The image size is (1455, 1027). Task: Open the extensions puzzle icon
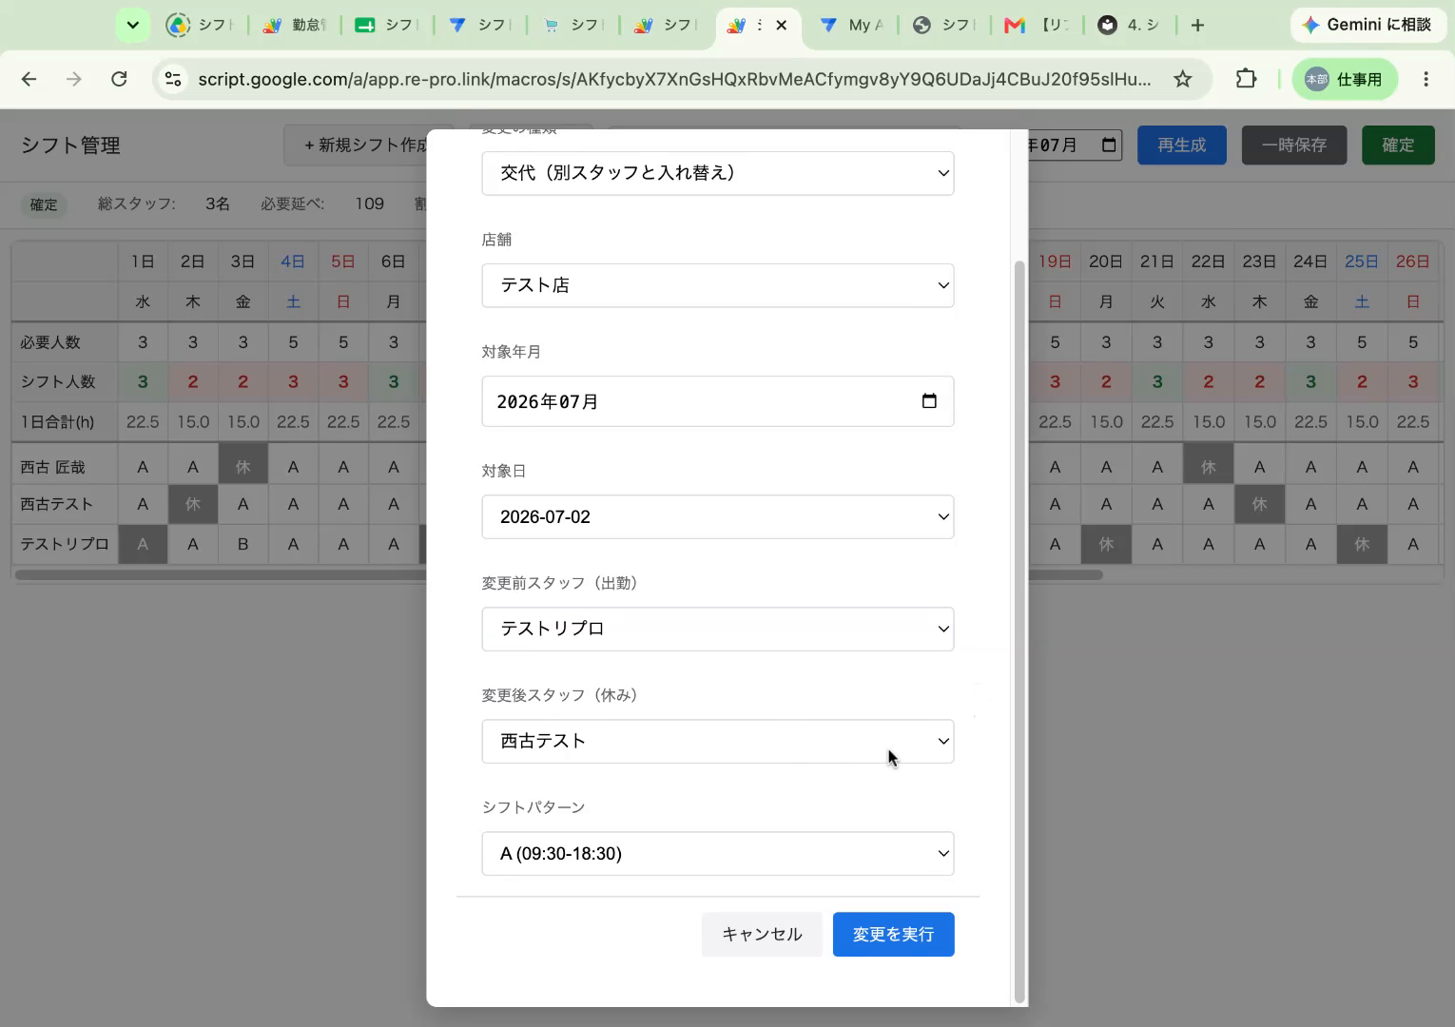click(1246, 80)
